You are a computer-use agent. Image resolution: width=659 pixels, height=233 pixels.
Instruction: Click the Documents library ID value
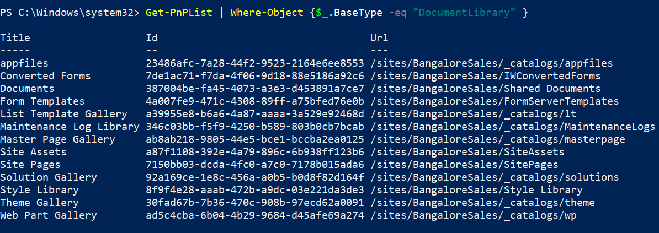[x=255, y=89]
